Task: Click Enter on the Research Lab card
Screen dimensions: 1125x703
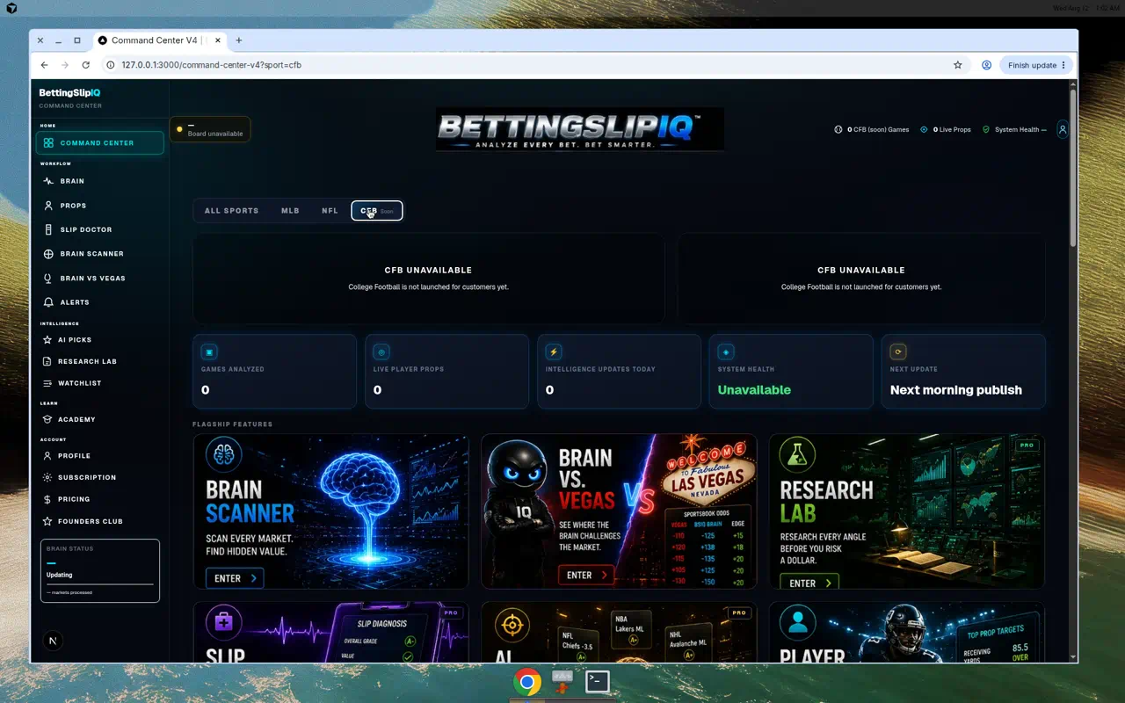Action: point(809,583)
